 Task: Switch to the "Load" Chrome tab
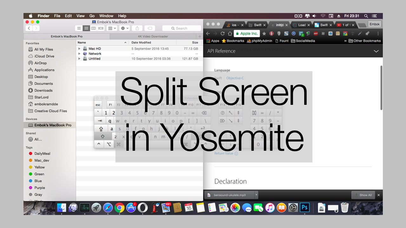(x=302, y=25)
